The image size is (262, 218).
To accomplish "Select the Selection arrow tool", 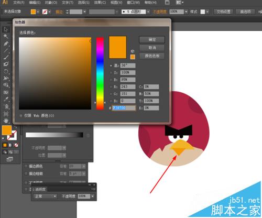I will pyautogui.click(x=6, y=29).
